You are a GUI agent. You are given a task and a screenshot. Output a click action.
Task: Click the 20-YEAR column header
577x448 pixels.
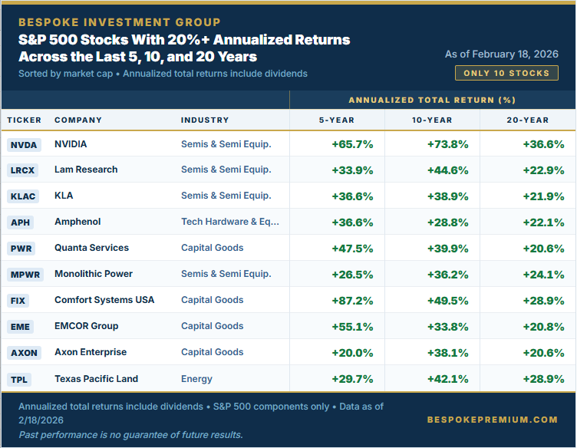[x=528, y=120]
